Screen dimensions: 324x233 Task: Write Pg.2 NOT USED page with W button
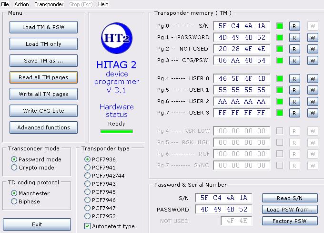coord(313,49)
